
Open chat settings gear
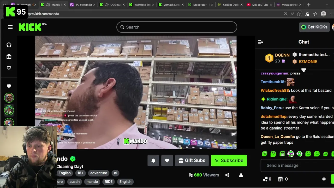coord(324,179)
